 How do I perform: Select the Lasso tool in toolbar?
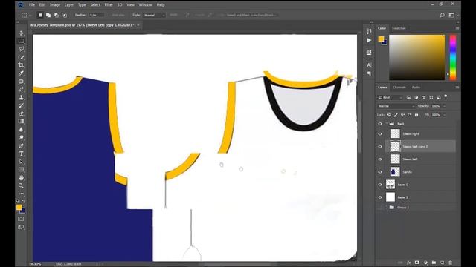(x=21, y=49)
